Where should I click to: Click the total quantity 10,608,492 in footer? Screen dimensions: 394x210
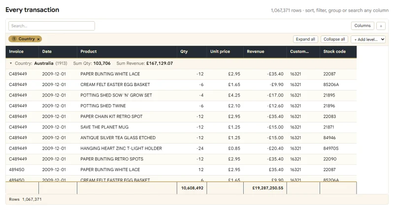[x=192, y=188]
